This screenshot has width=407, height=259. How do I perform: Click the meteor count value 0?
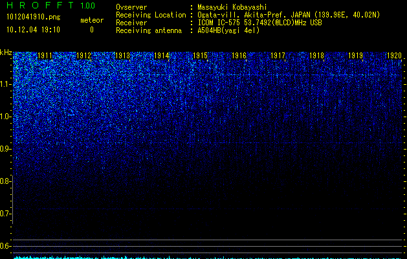click(92, 30)
